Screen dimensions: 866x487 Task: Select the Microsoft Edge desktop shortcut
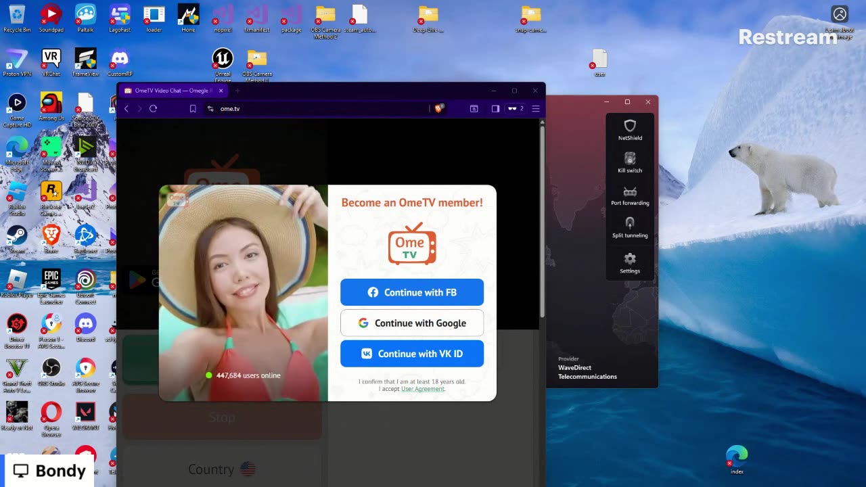(17, 154)
